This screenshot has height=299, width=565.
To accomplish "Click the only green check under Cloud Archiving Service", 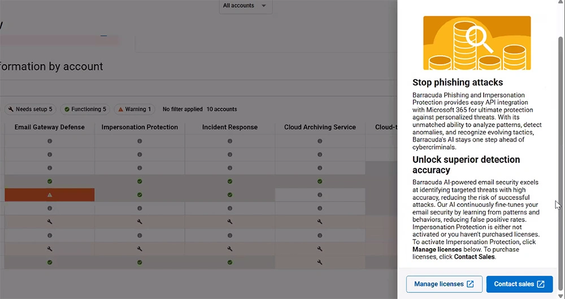I will click(320, 181).
